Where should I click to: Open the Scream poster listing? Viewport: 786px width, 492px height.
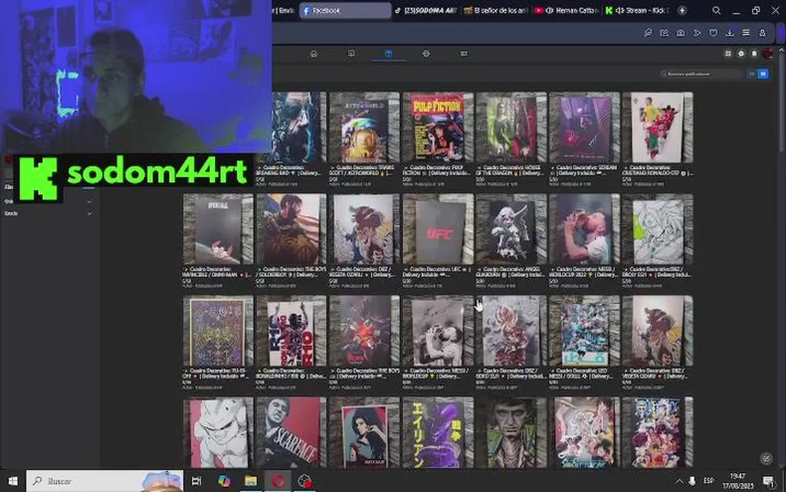point(584,127)
